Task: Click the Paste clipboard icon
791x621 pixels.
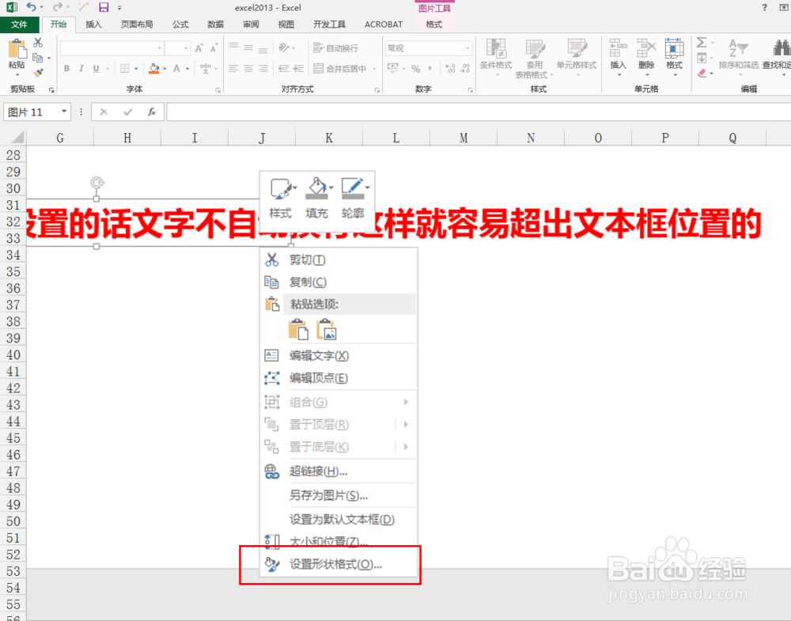Action: (x=17, y=49)
